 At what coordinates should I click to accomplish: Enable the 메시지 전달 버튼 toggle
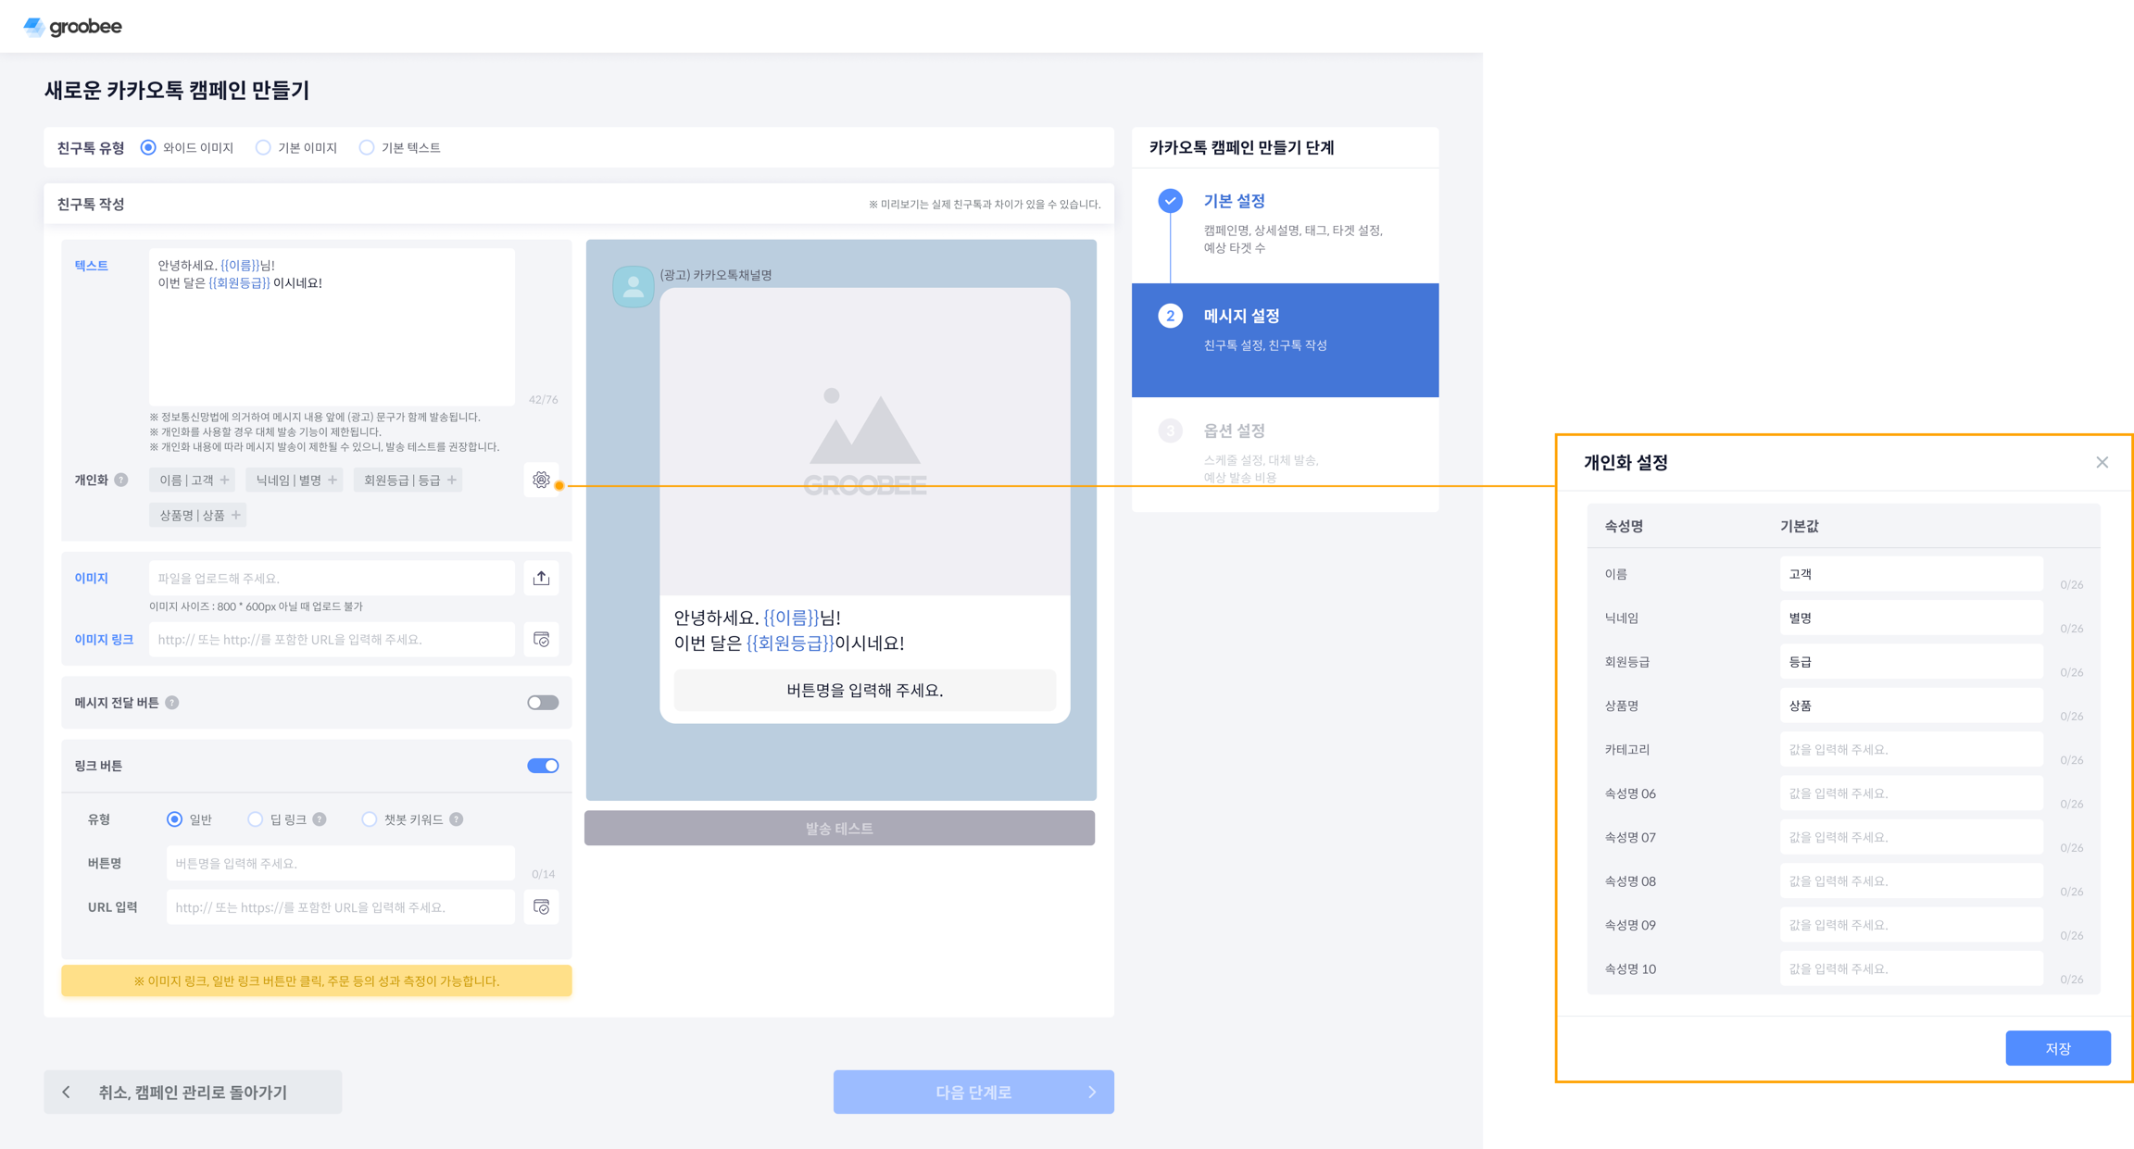[543, 703]
